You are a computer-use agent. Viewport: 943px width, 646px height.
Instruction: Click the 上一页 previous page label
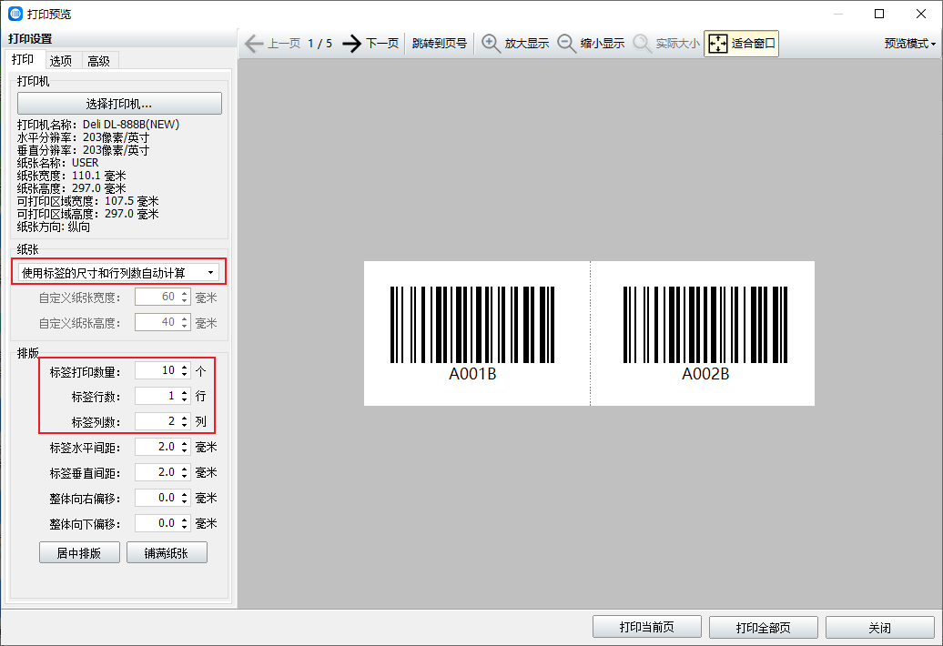tap(284, 44)
